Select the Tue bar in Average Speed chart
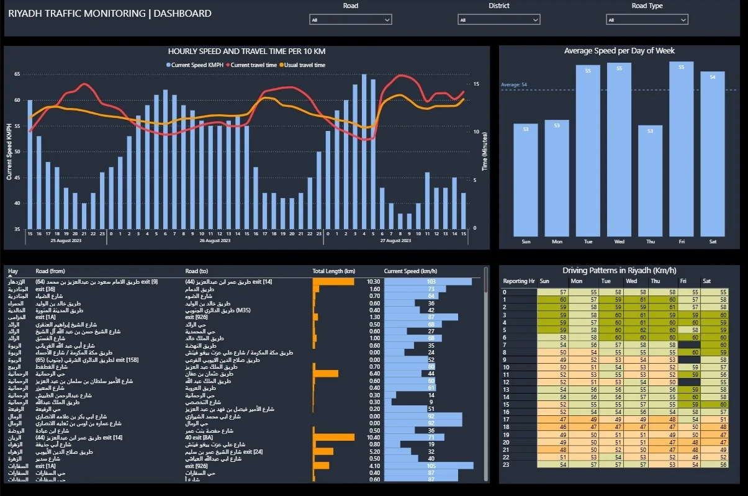Viewport: 748px width, 496px height. [x=588, y=150]
